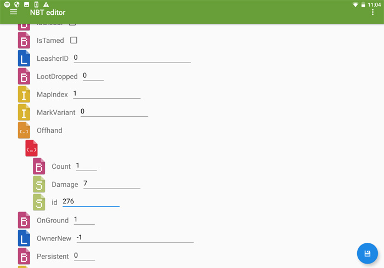Click the Long tag icon beside LeasherID
This screenshot has width=384, height=268.
coord(24,58)
